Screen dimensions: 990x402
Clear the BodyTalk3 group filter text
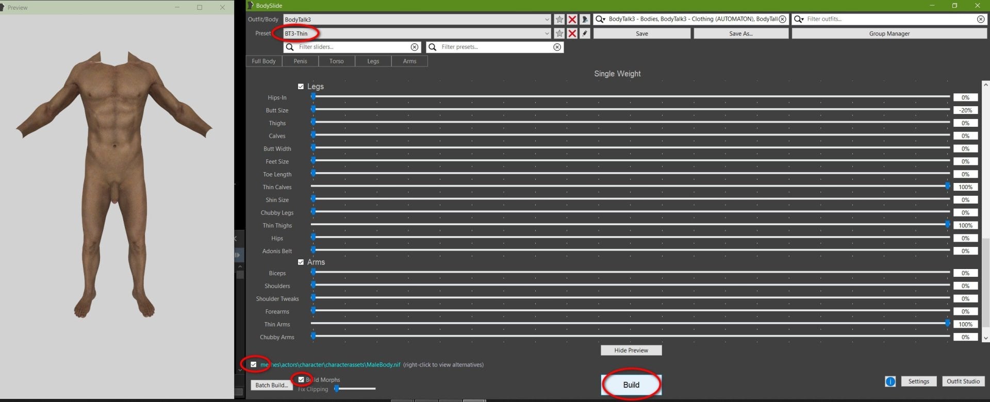click(x=782, y=19)
